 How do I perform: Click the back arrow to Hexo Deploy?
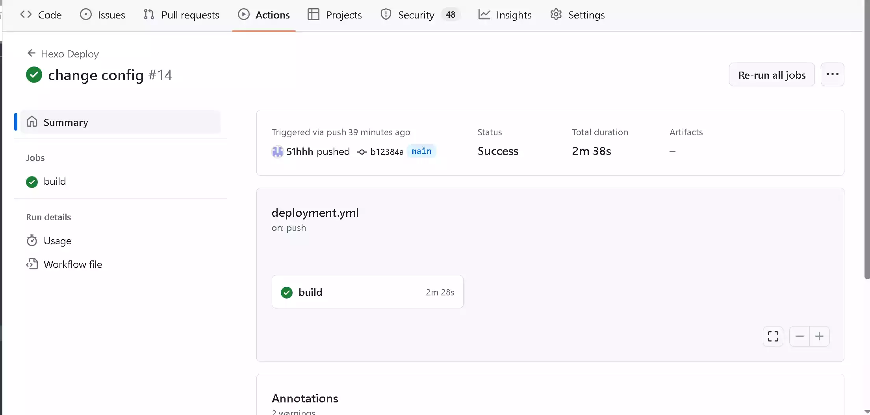[x=32, y=53]
